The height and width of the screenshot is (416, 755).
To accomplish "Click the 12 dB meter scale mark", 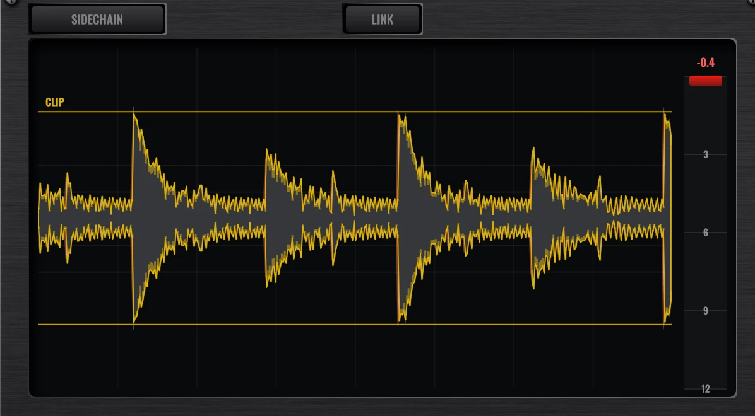I will (705, 389).
